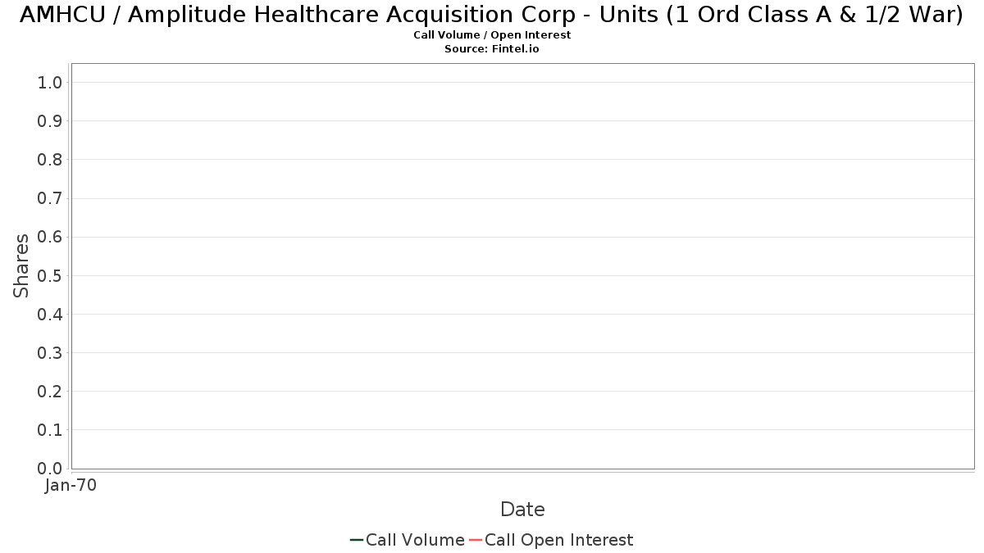This screenshot has width=984, height=553.
Task: Click the 0.3 y-axis label
Action: (x=50, y=353)
